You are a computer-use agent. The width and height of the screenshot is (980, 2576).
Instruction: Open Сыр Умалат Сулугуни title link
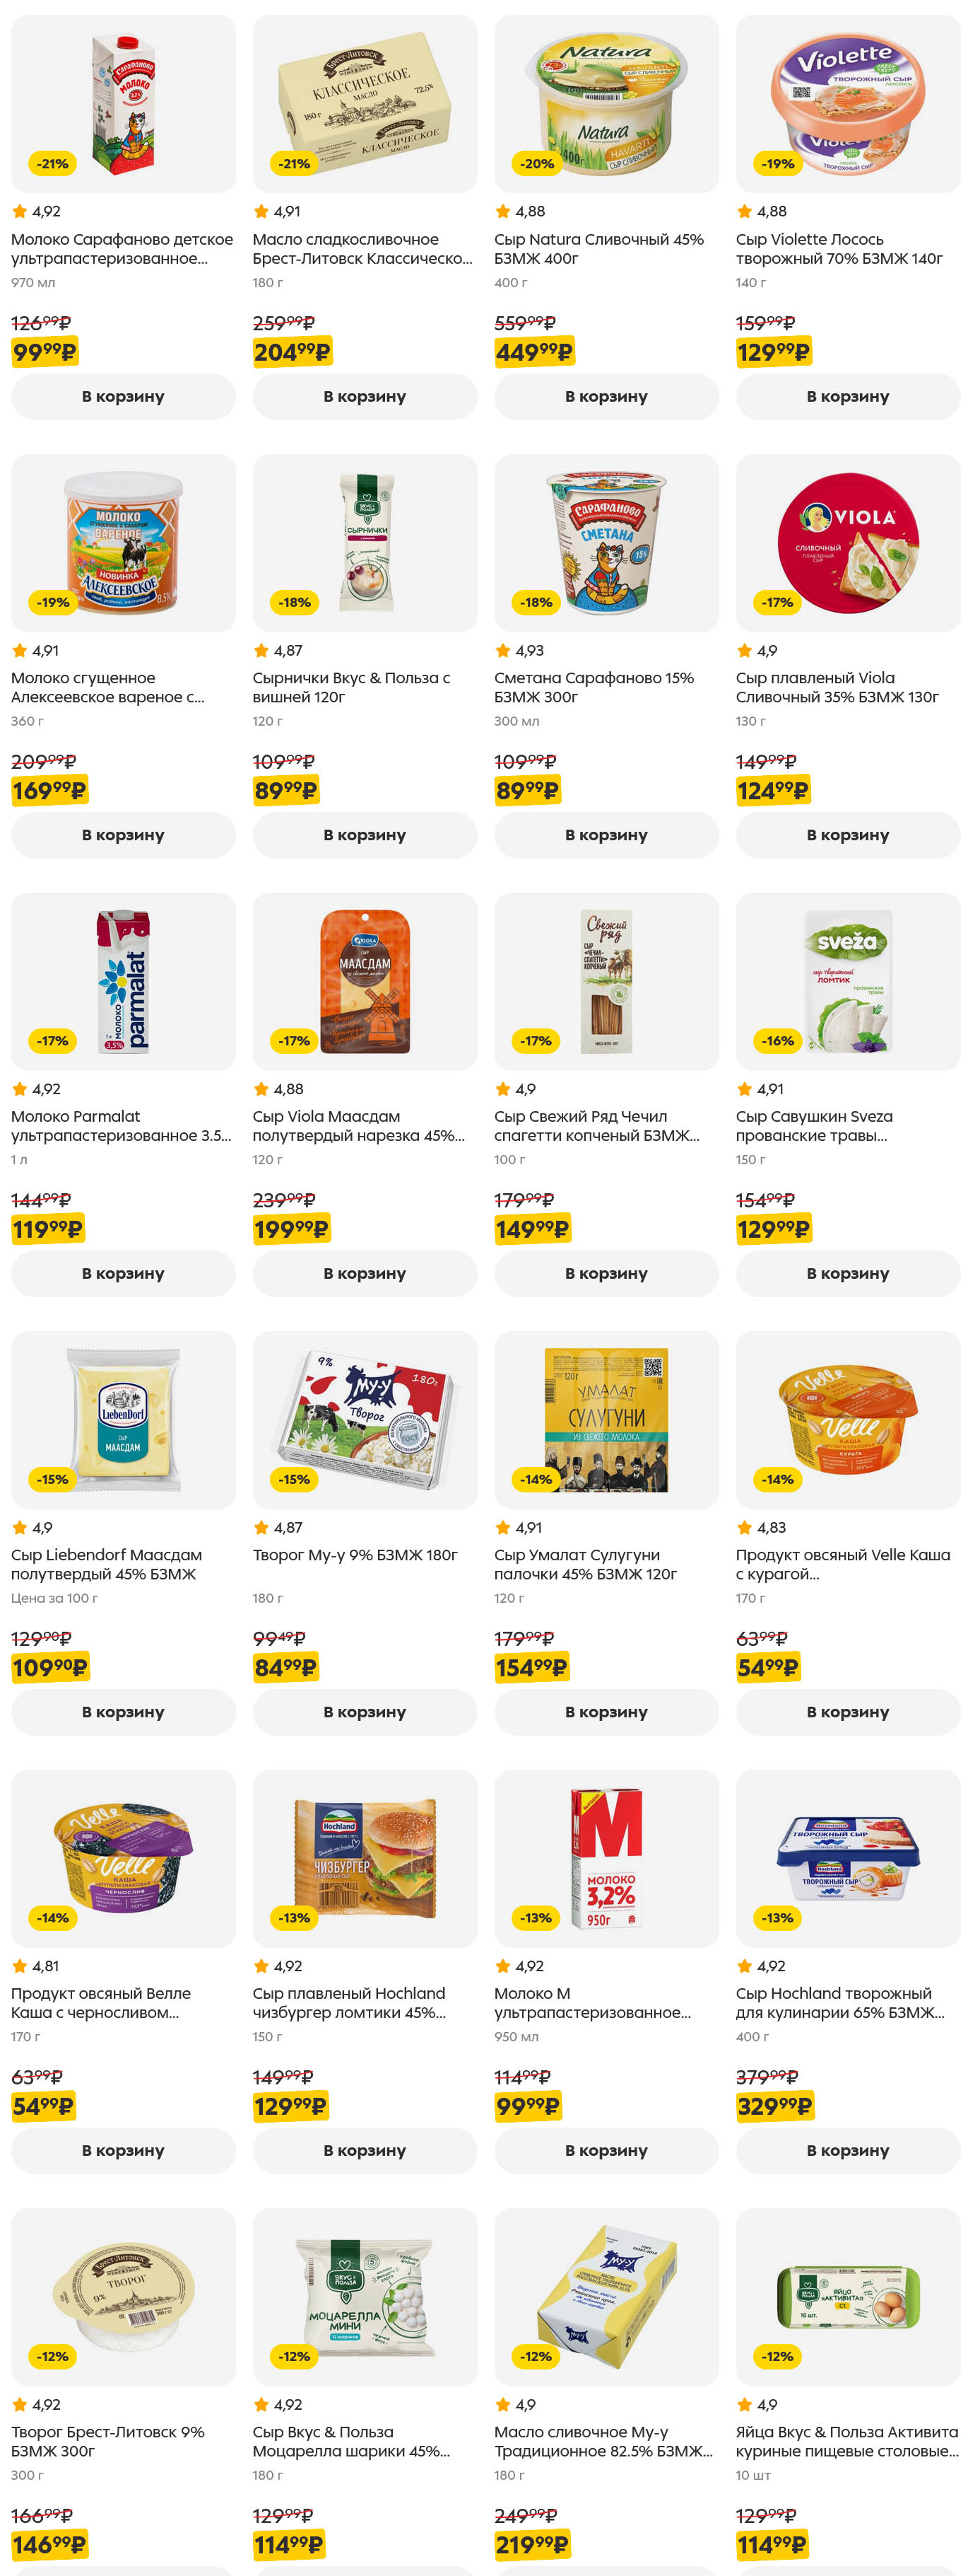[x=586, y=1564]
